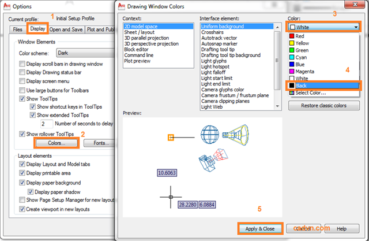Choose Autosnap marker element

[237, 43]
